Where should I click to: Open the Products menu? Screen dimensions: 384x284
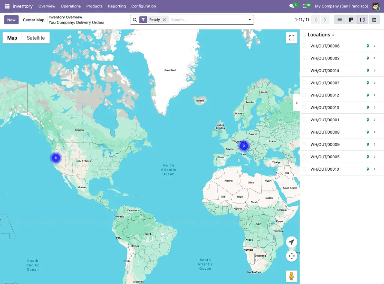[94, 6]
